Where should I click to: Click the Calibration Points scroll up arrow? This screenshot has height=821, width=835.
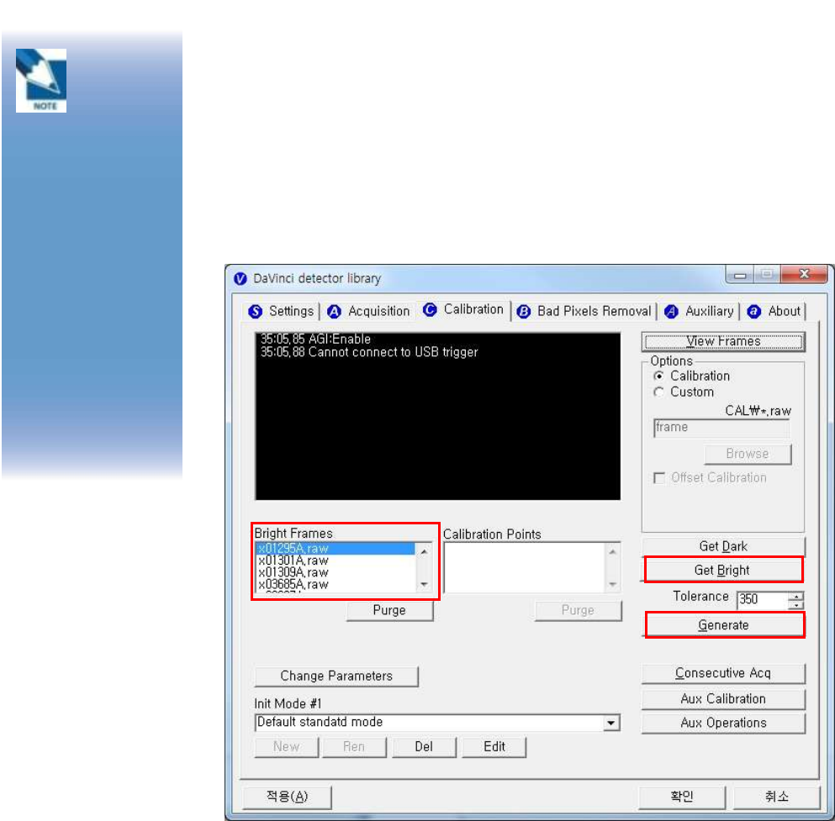[x=612, y=551]
